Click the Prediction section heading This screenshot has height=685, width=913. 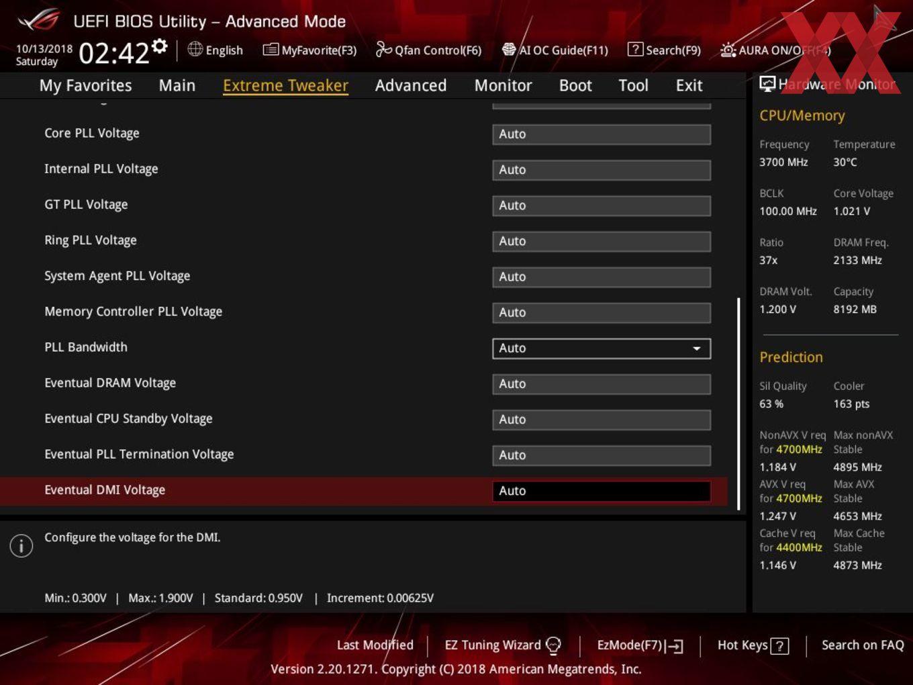click(x=791, y=357)
